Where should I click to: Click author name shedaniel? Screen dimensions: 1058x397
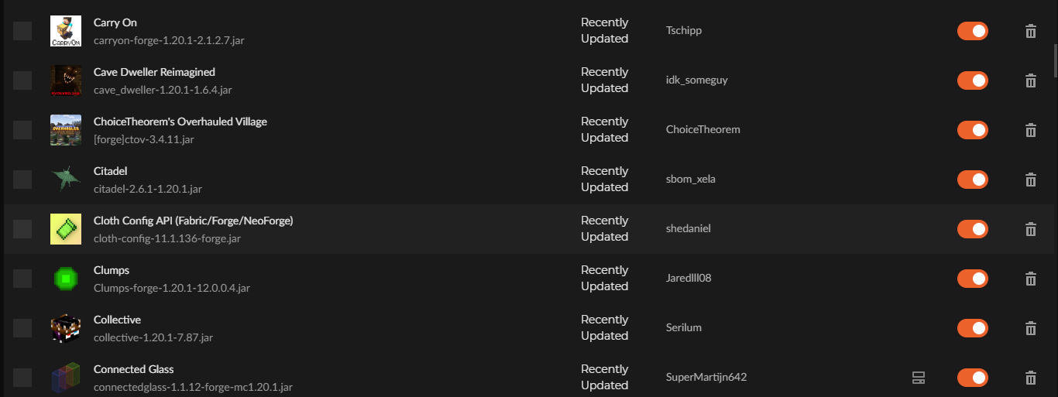[689, 229]
